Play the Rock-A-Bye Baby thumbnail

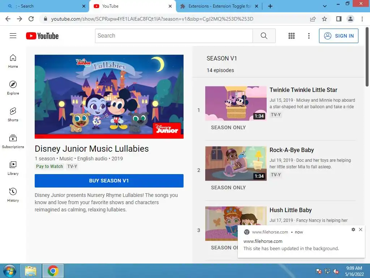(x=236, y=163)
